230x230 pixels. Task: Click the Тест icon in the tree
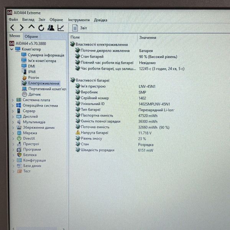coord(20,171)
